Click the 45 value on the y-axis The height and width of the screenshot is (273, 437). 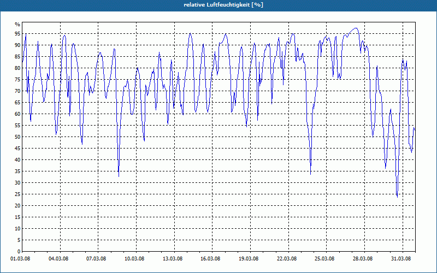pos(17,148)
